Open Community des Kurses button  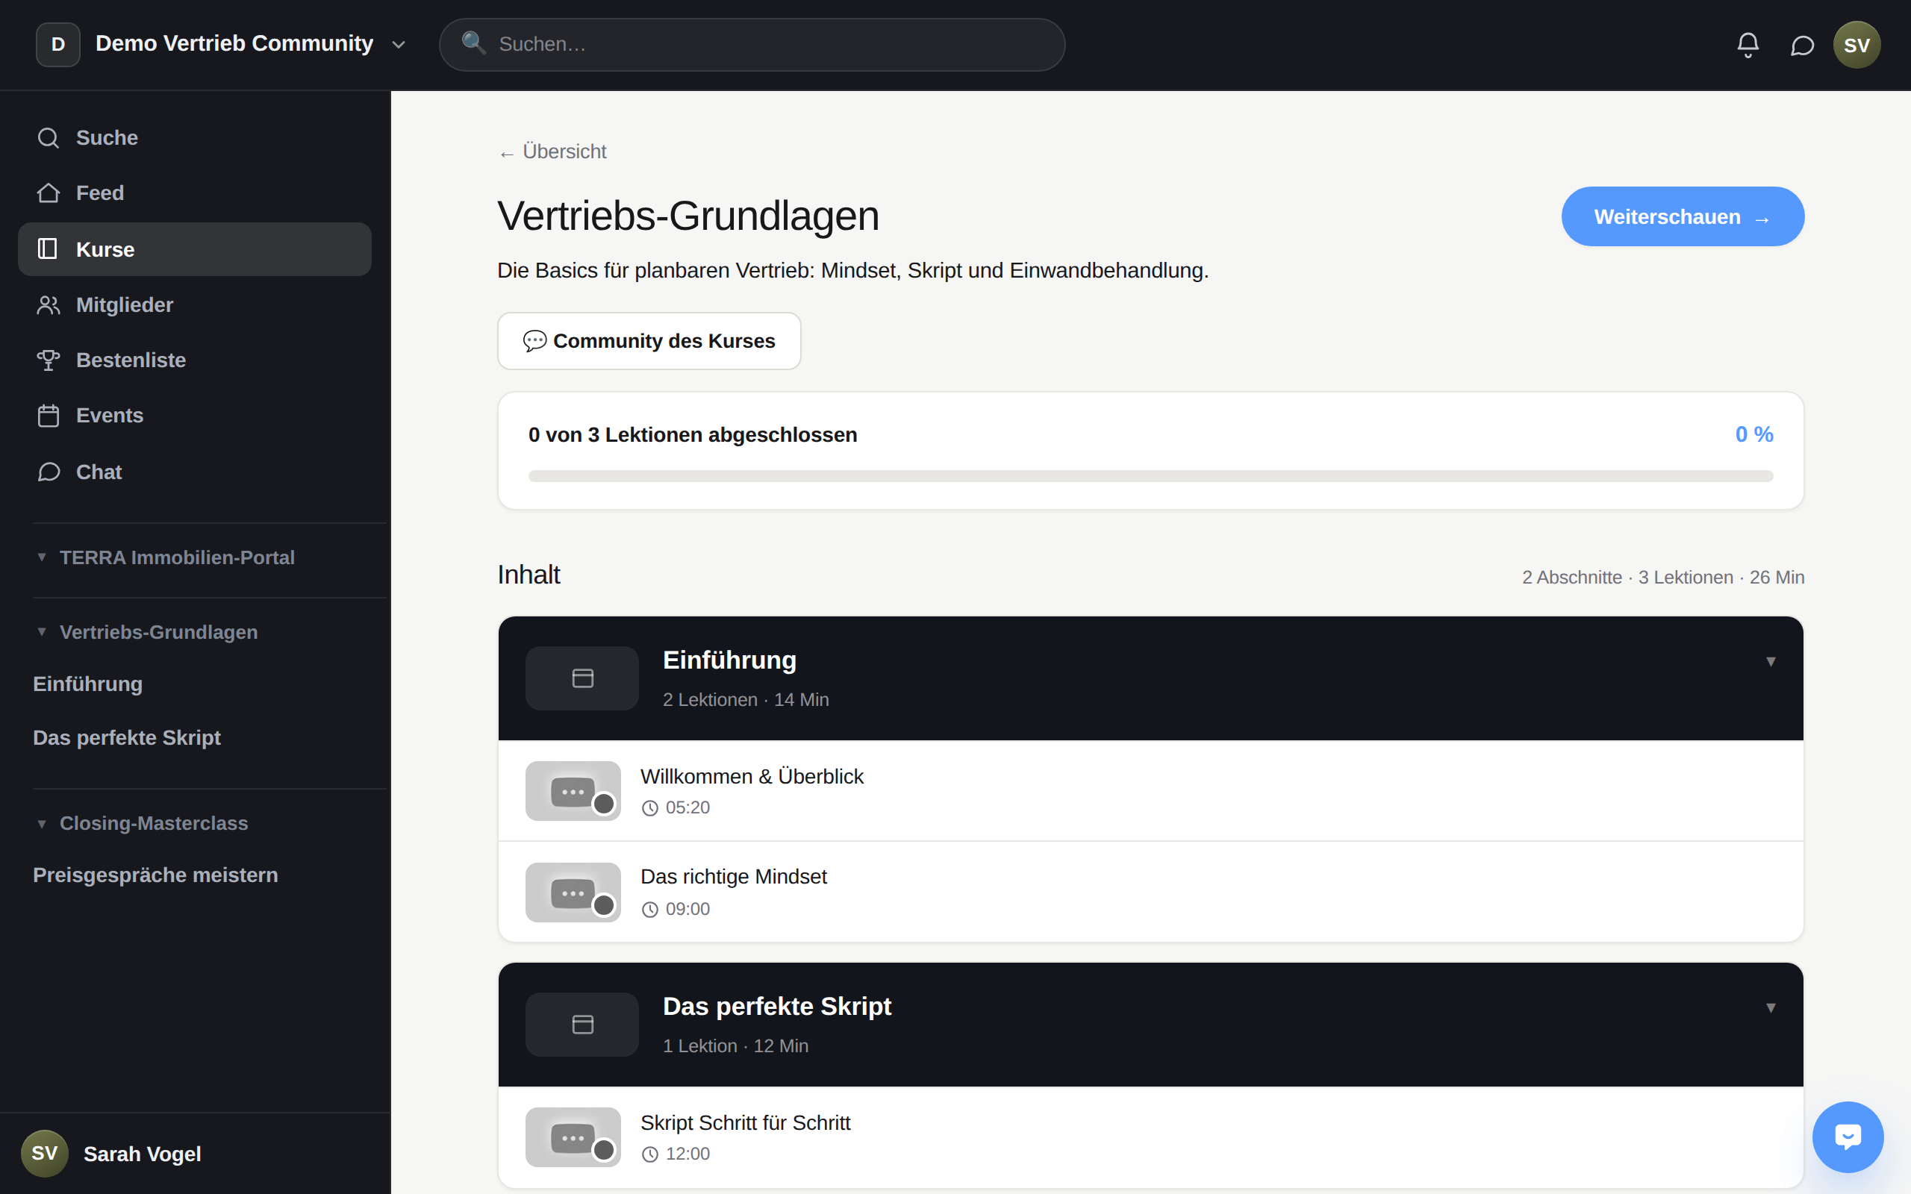pos(649,341)
